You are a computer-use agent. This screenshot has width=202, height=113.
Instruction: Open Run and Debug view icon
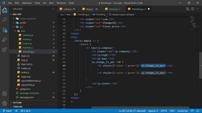(4, 40)
